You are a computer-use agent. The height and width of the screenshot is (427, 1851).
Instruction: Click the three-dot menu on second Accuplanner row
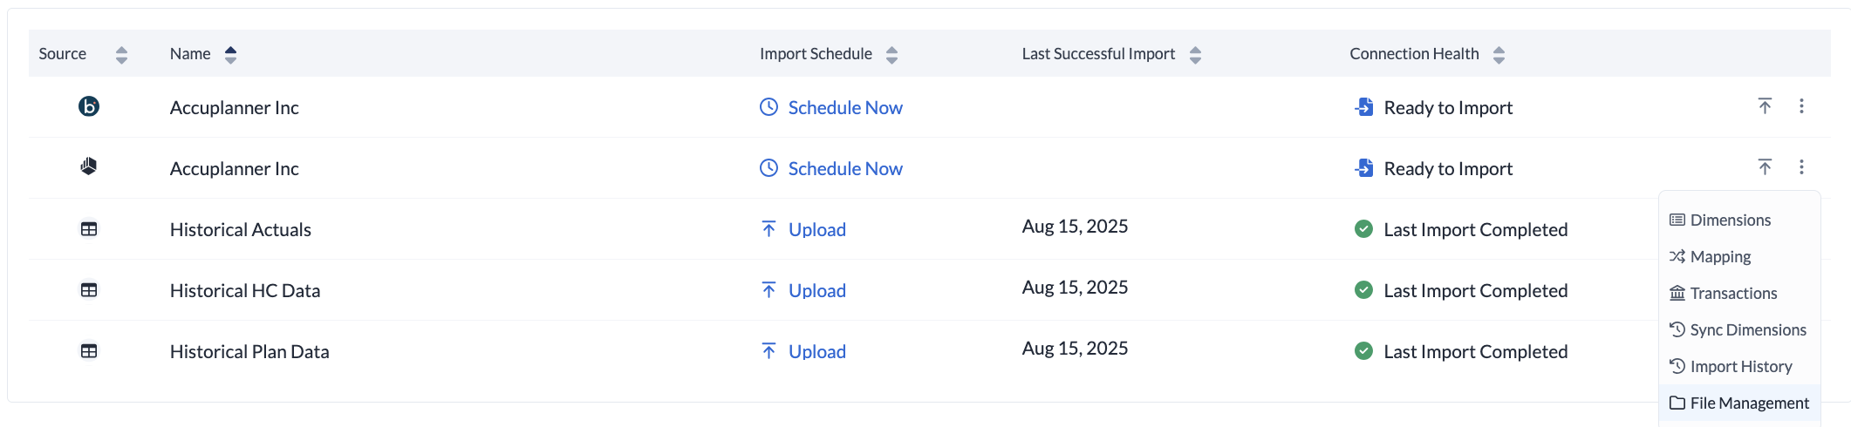pos(1801,167)
